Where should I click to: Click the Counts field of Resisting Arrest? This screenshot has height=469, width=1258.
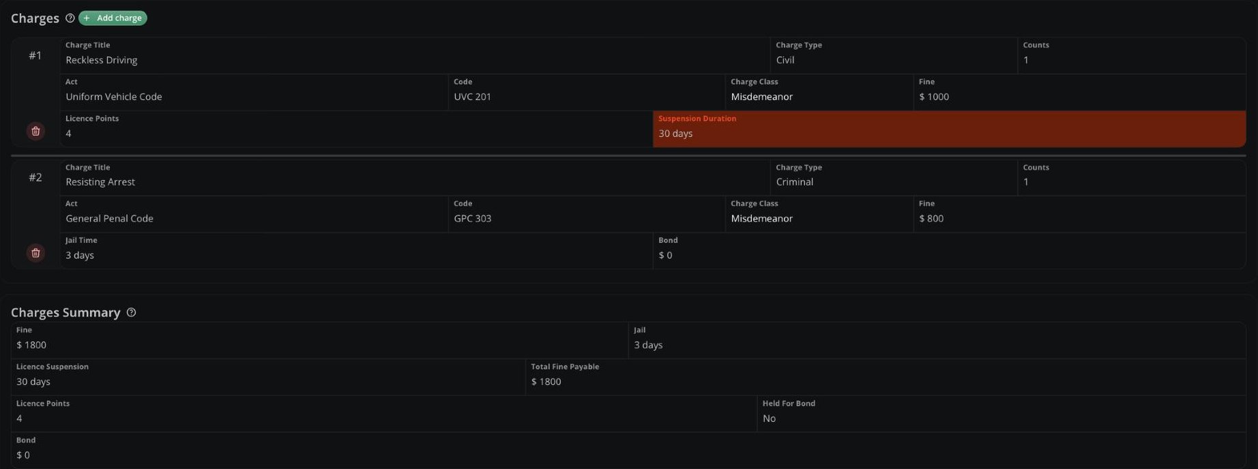point(1132,177)
